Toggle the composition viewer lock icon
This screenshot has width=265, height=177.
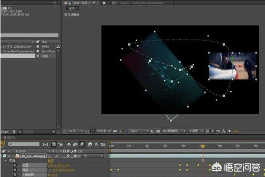(x=69, y=3)
